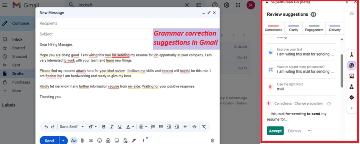Open 'Want to sound more personable?' suggestion
Image resolution: width=360 pixels, height=144 pixels.
click(x=301, y=69)
